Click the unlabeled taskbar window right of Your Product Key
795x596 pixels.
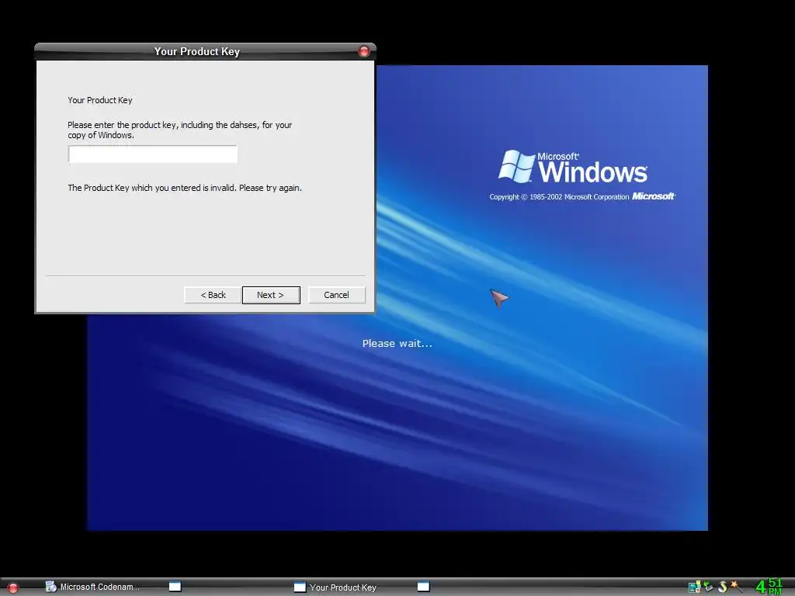[x=423, y=587]
